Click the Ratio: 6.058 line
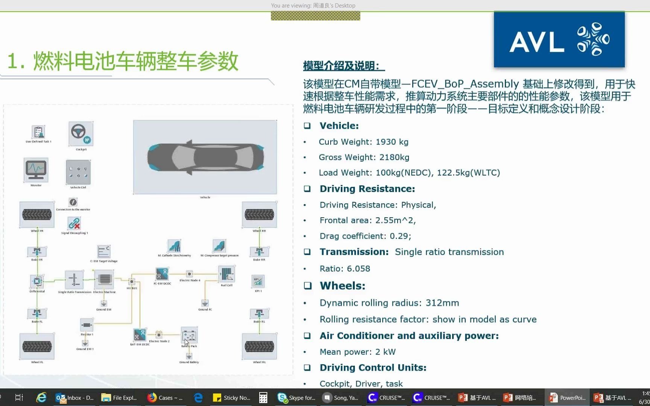The image size is (650, 406). [x=345, y=269]
